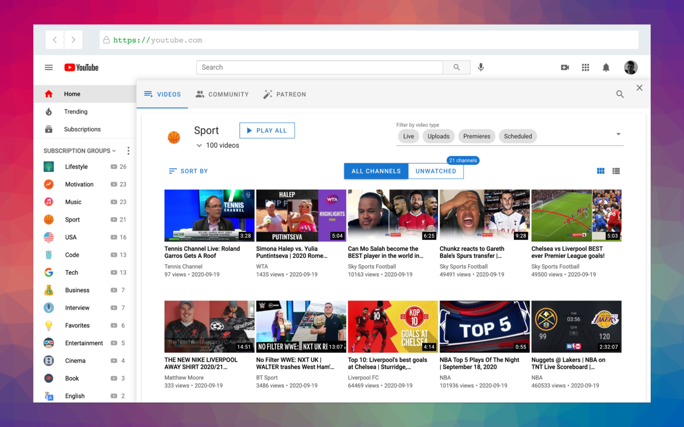Go forward with browser forward arrow
The width and height of the screenshot is (684, 427).
tap(73, 40)
